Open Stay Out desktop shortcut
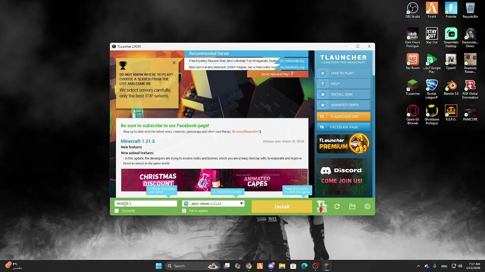The width and height of the screenshot is (485, 272). coord(432,36)
